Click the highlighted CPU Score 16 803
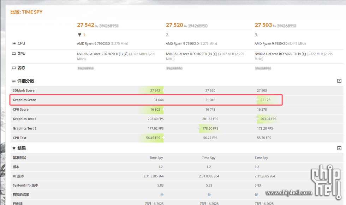 [x=155, y=110]
